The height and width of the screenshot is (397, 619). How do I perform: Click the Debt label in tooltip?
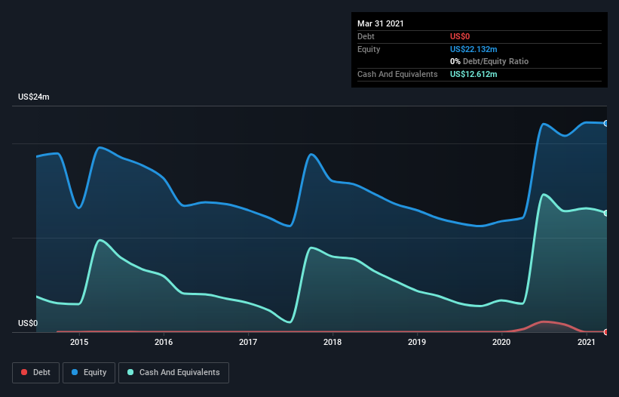tap(366, 36)
